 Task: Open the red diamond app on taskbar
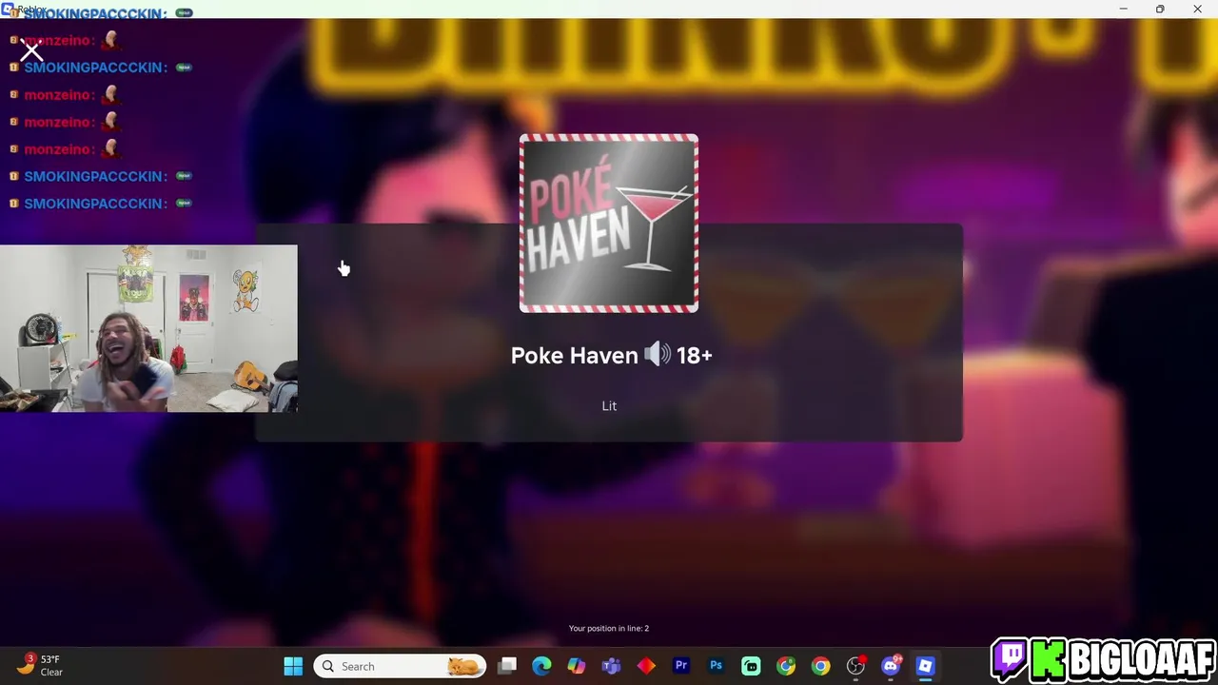(x=646, y=666)
